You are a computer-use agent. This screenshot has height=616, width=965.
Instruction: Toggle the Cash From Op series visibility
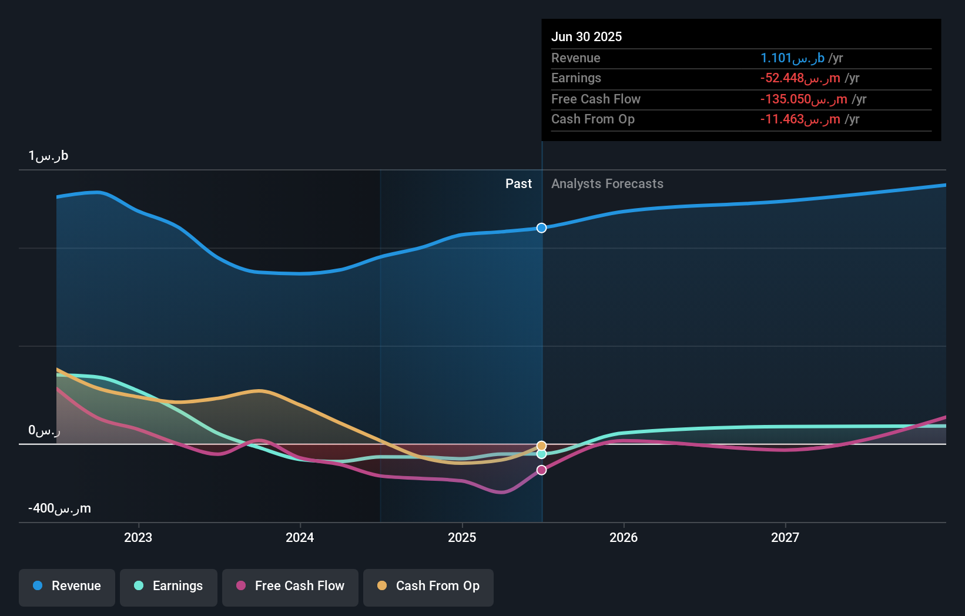pyautogui.click(x=428, y=586)
